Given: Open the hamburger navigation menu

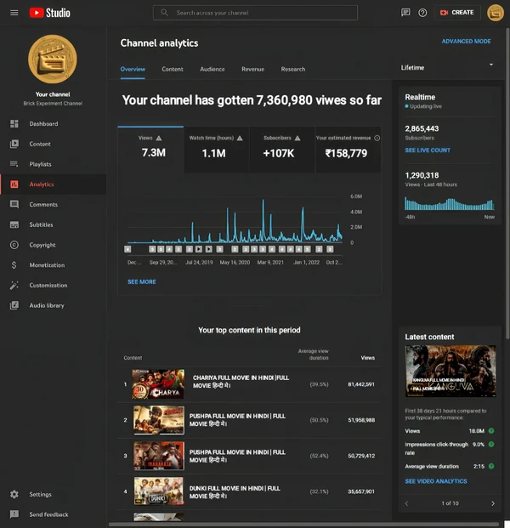Looking at the screenshot, I should [x=14, y=13].
